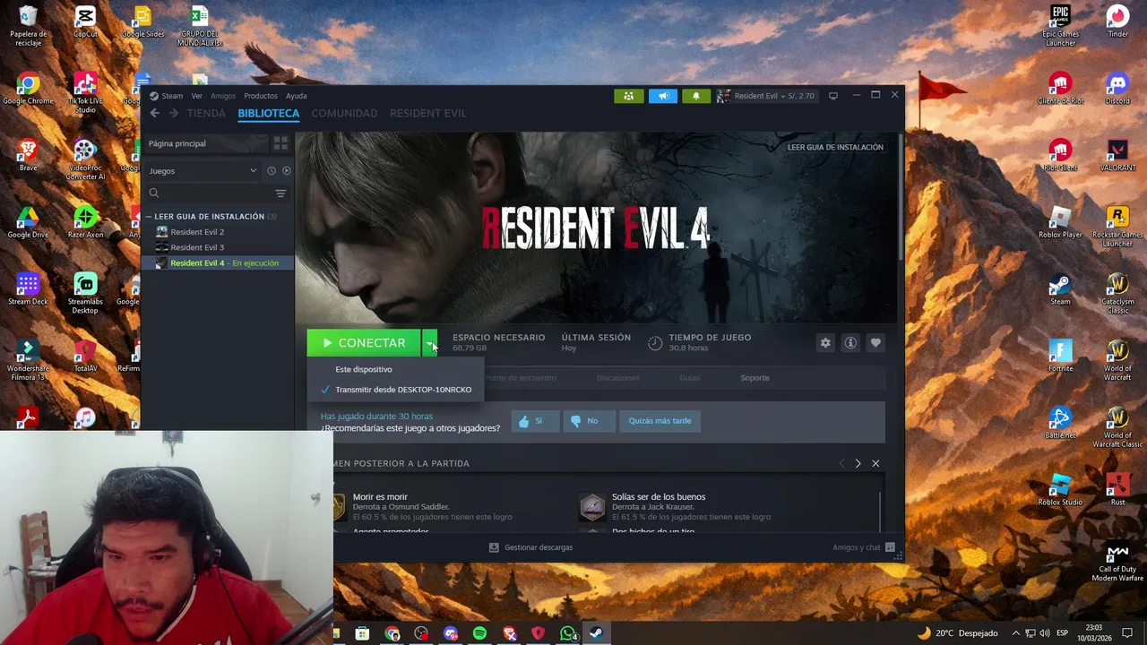The width and height of the screenshot is (1147, 645).
Task: Show hidden system tray icons chevron
Action: [x=1015, y=633]
